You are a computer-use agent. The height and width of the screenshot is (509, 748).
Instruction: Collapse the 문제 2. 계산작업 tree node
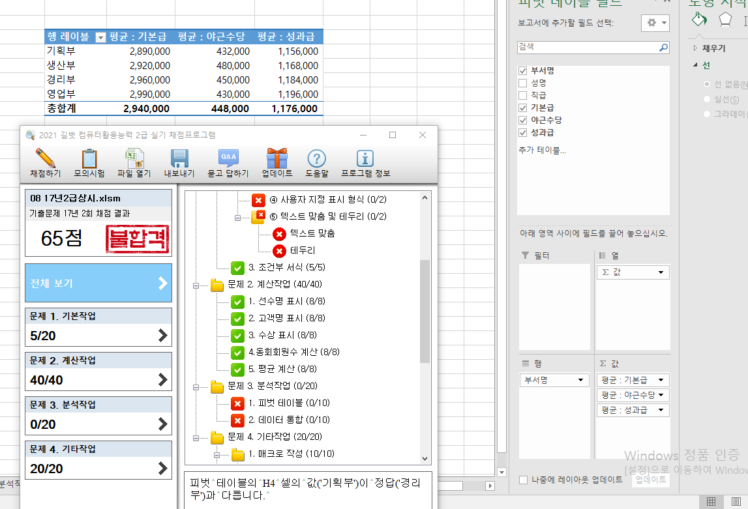click(x=196, y=285)
